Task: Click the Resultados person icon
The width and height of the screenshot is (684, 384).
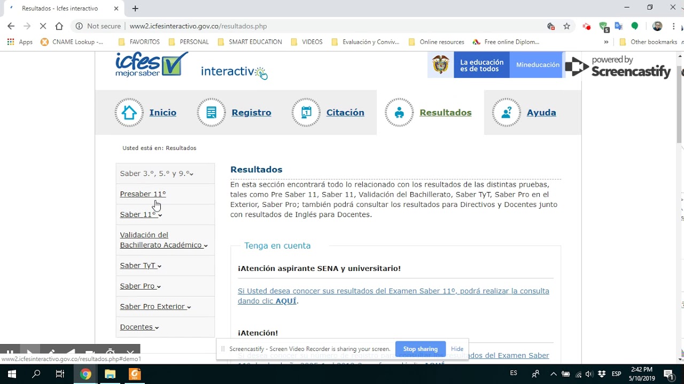Action: pos(399,113)
